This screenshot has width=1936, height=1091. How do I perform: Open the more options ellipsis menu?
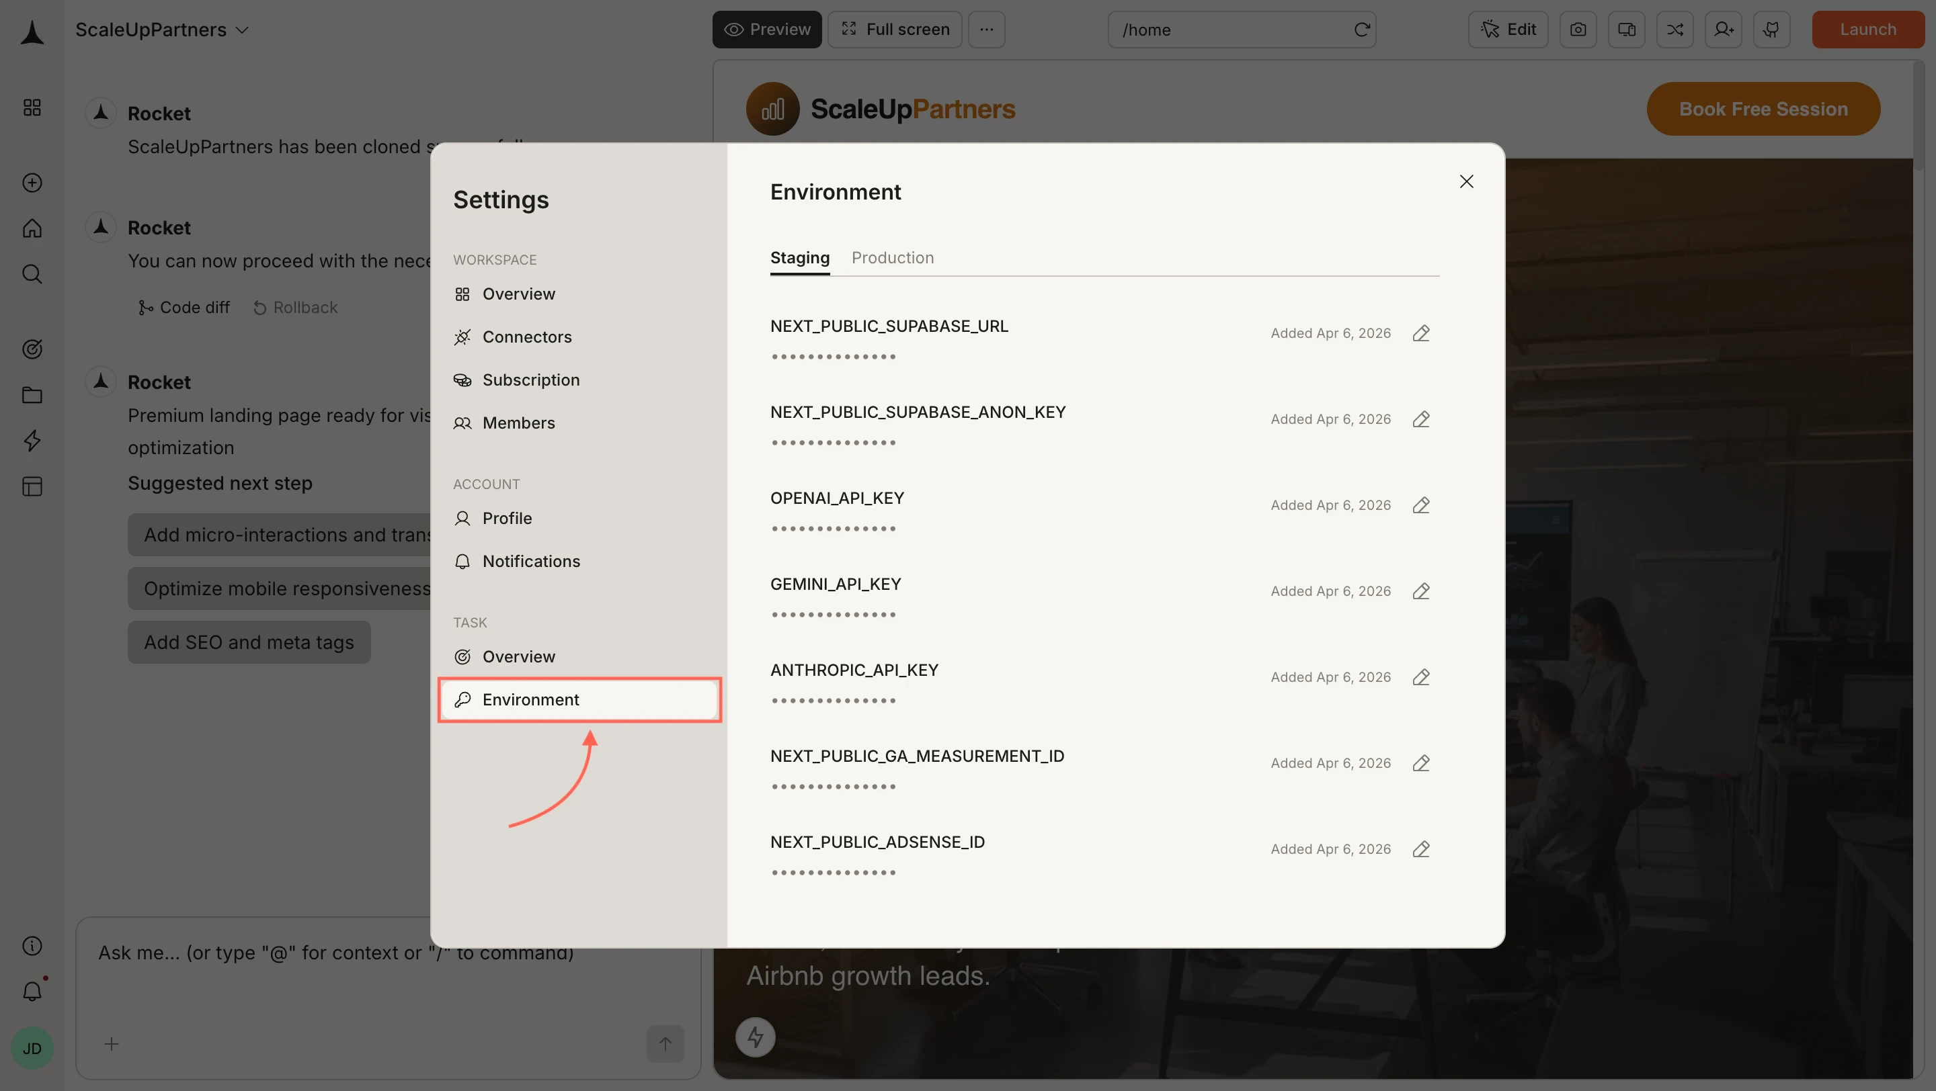tap(986, 30)
